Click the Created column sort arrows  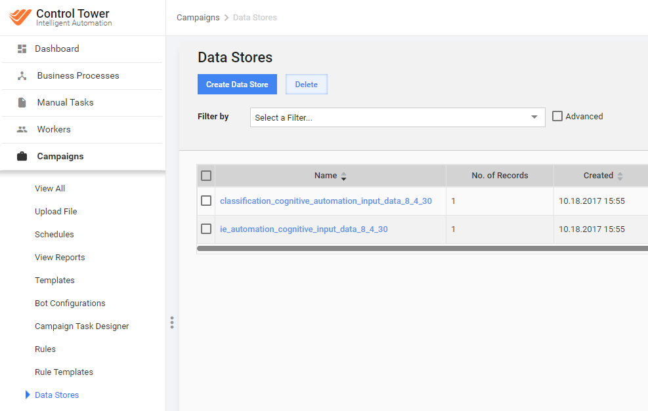620,176
